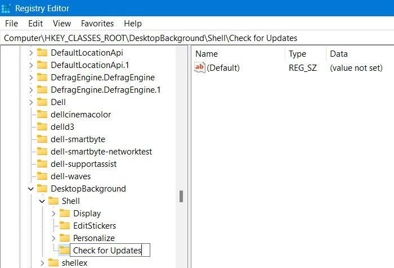Select the DefragEngine.DefragEngine.1 key label
The image size is (394, 268).
(106, 90)
